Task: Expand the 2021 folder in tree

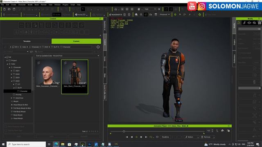Action: coord(11,71)
